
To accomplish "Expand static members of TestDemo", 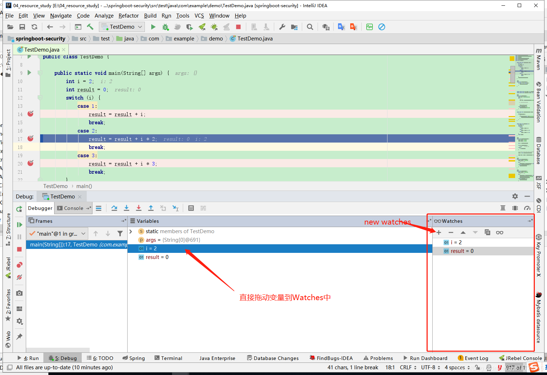I will pos(131,231).
